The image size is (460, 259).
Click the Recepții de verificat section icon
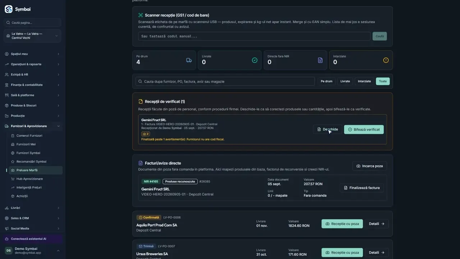click(x=141, y=101)
